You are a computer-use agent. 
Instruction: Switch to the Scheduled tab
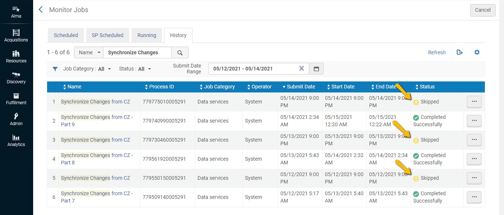point(66,35)
